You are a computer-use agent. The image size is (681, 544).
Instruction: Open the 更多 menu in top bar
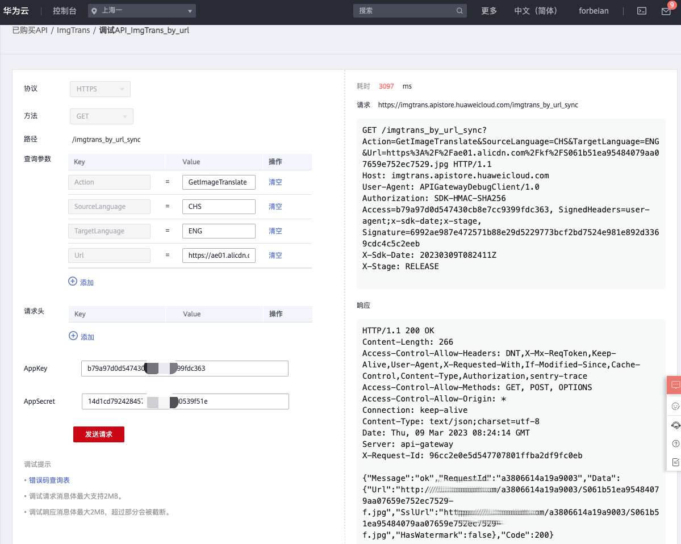coord(488,11)
